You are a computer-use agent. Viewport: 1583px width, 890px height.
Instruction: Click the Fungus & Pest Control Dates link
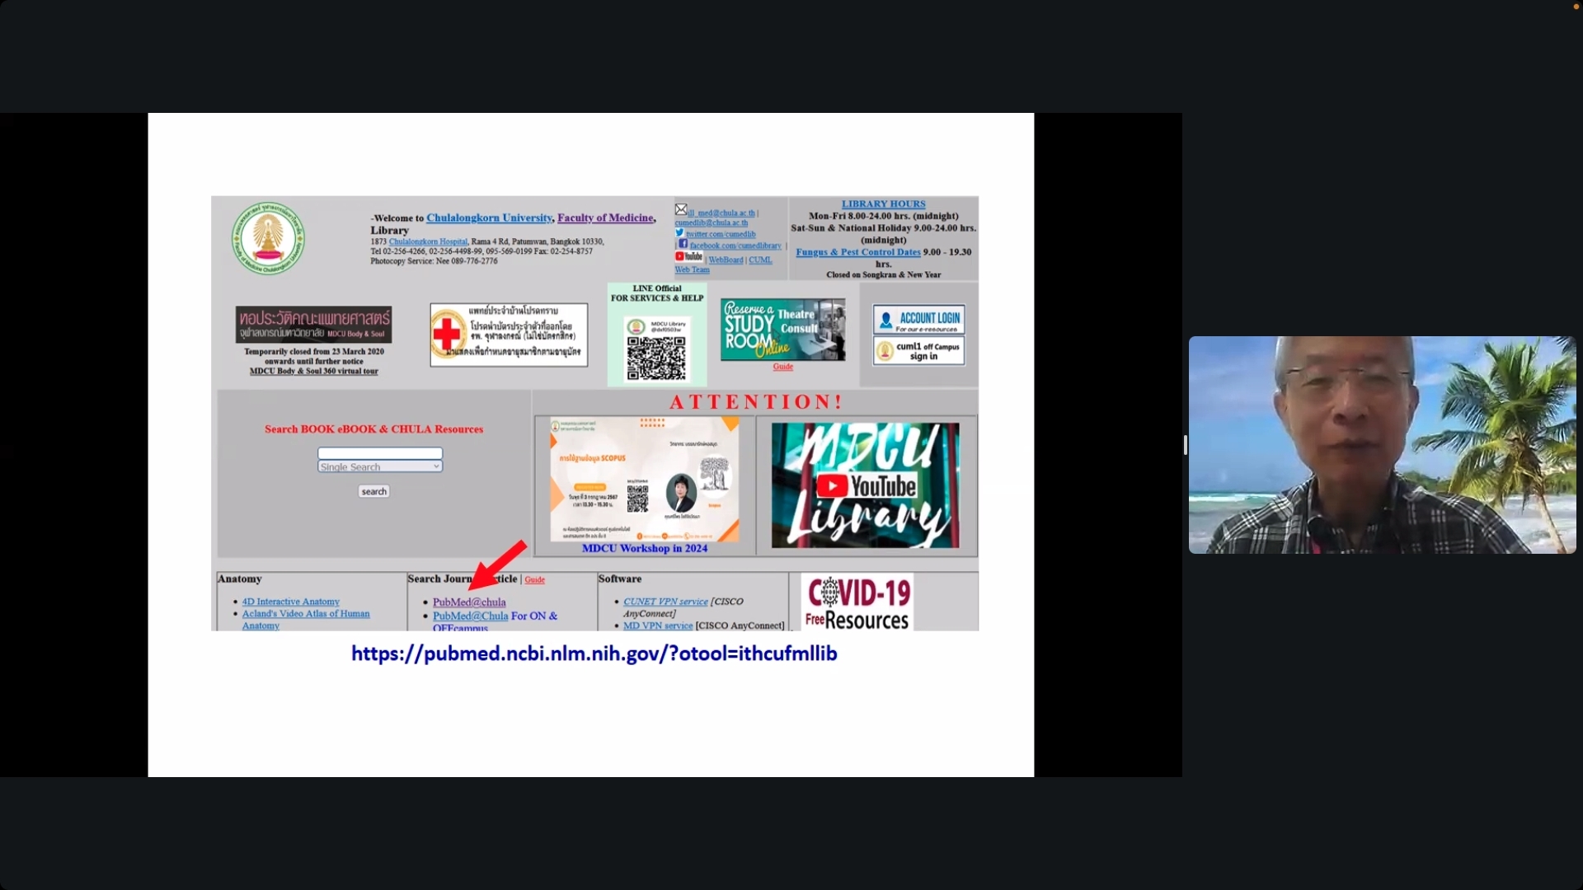click(857, 252)
